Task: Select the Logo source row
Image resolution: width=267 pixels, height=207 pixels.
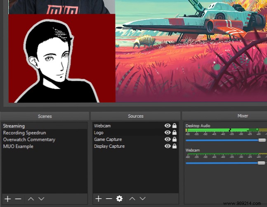Action: coord(135,133)
